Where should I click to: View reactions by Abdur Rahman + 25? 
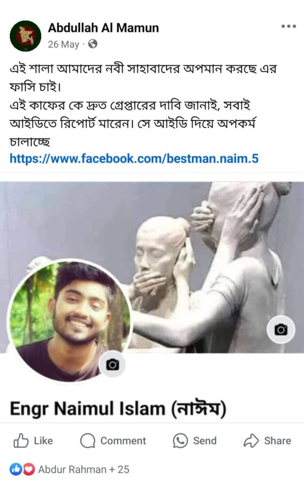coord(84,469)
